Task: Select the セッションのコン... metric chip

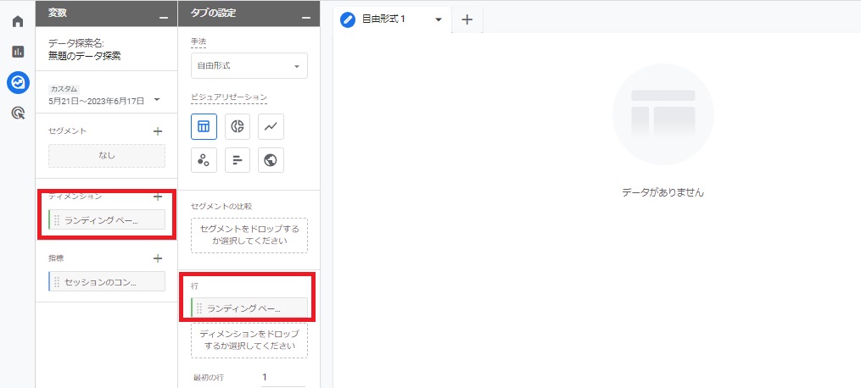Action: click(x=107, y=282)
